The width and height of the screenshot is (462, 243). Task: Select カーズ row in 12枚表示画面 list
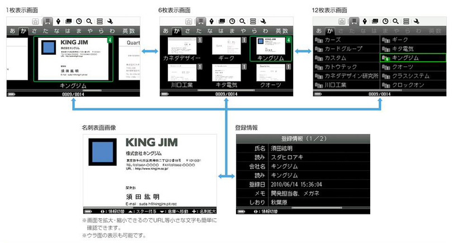(347, 40)
